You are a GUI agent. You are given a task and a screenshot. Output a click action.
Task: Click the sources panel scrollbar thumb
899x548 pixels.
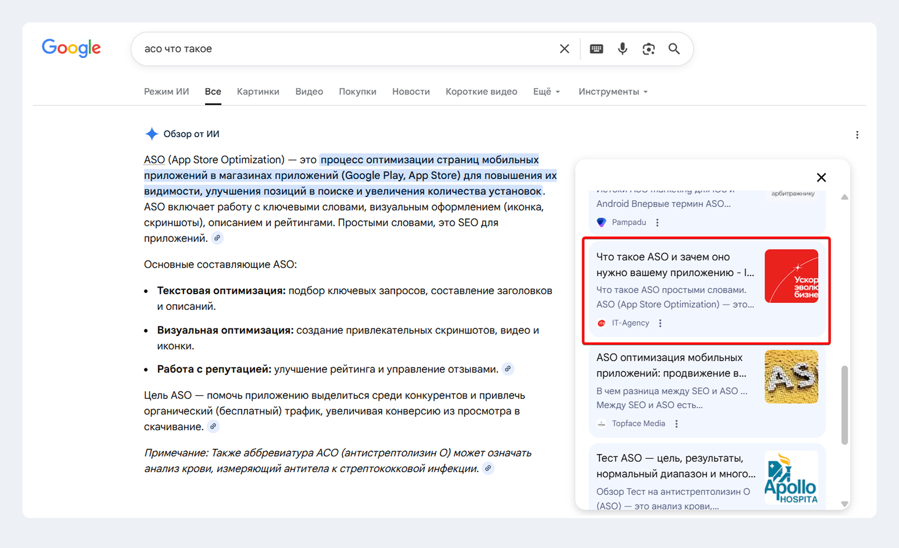[x=844, y=405]
